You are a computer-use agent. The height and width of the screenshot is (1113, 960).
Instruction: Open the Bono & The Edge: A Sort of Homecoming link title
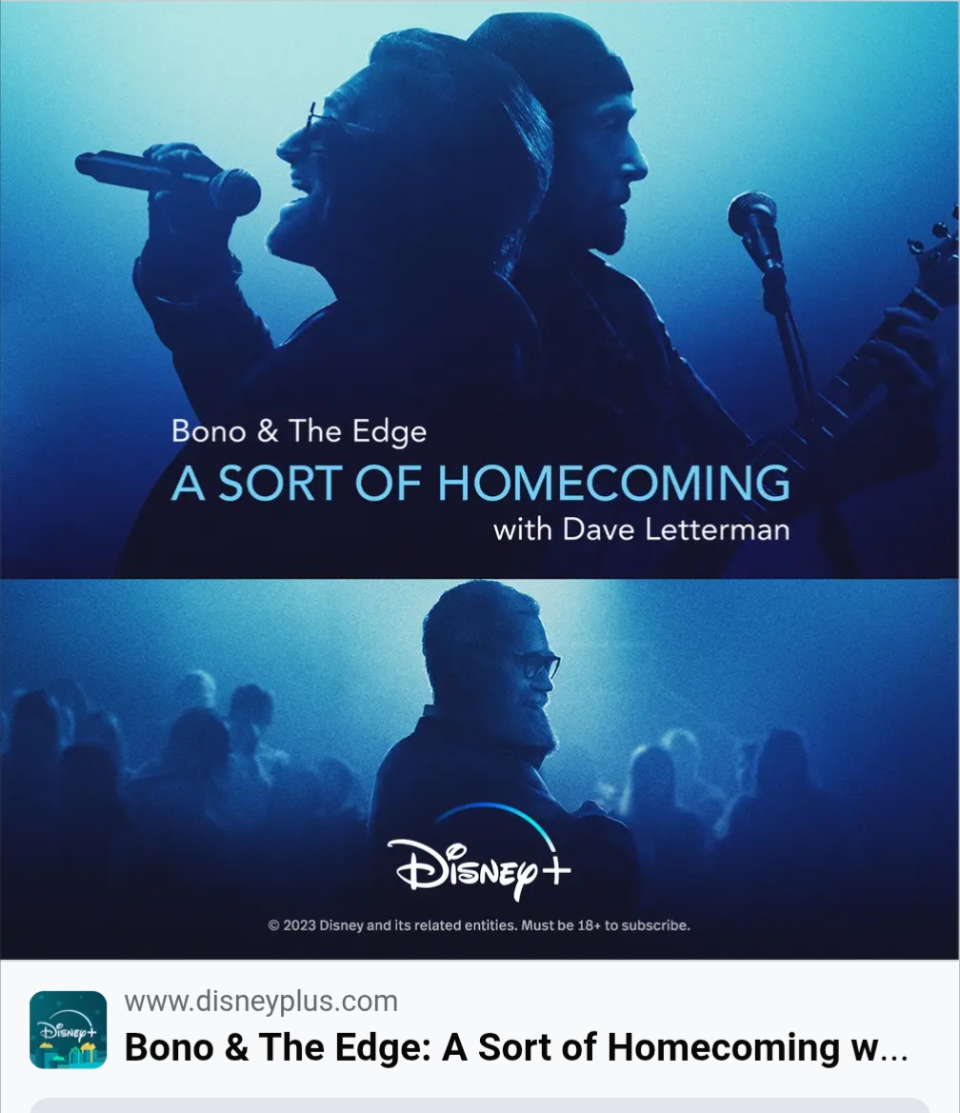[516, 1047]
